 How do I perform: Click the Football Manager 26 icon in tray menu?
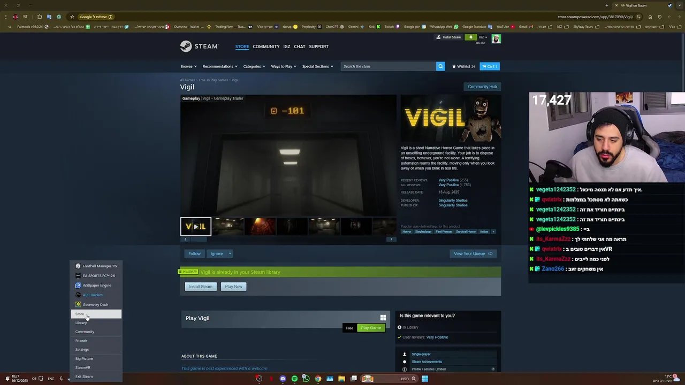[x=78, y=266]
